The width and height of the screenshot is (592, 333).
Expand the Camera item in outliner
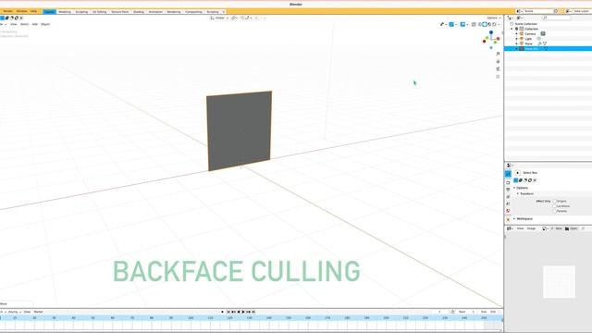[516, 33]
